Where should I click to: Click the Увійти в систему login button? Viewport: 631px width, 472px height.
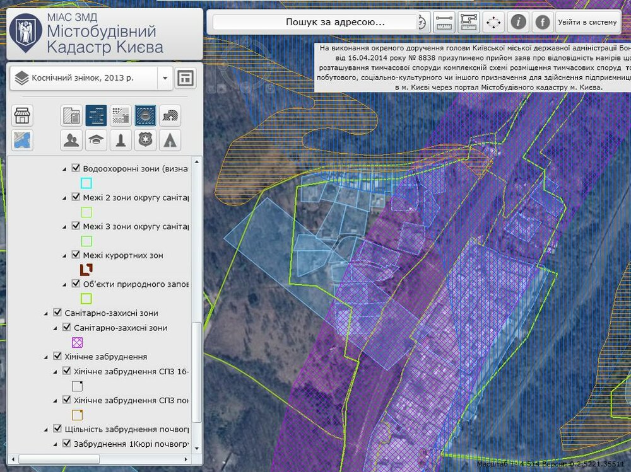tap(587, 23)
